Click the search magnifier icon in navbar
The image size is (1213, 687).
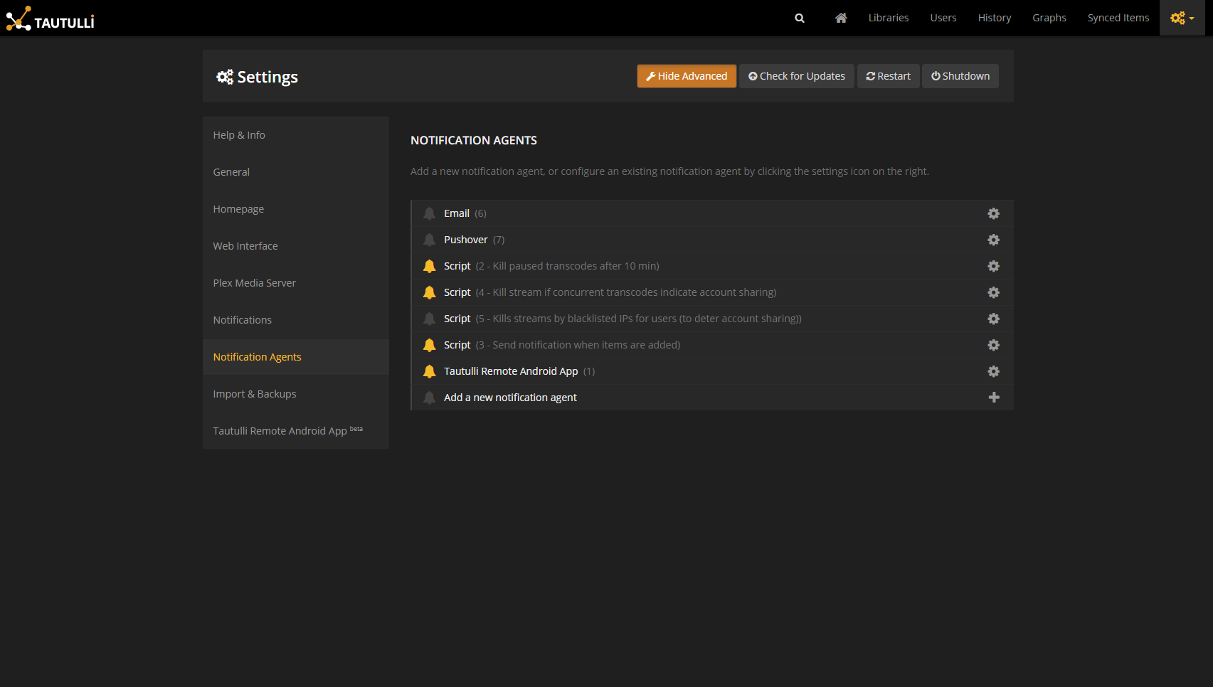[x=800, y=18]
